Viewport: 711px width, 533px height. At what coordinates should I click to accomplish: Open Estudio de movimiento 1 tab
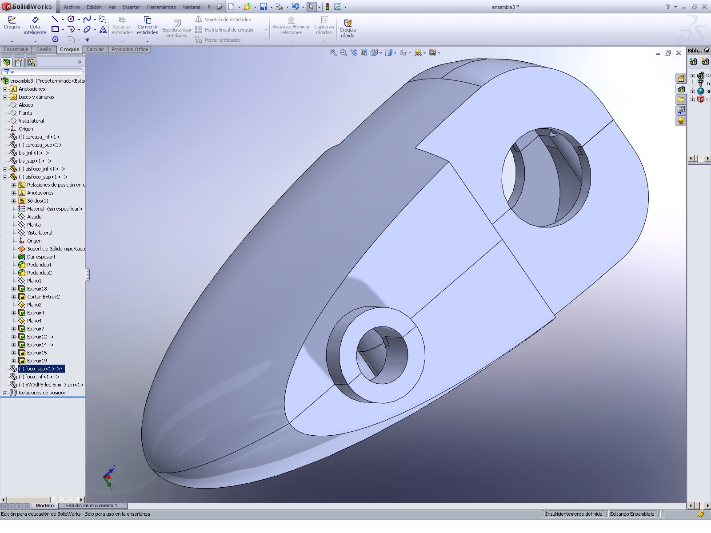pyautogui.click(x=92, y=505)
